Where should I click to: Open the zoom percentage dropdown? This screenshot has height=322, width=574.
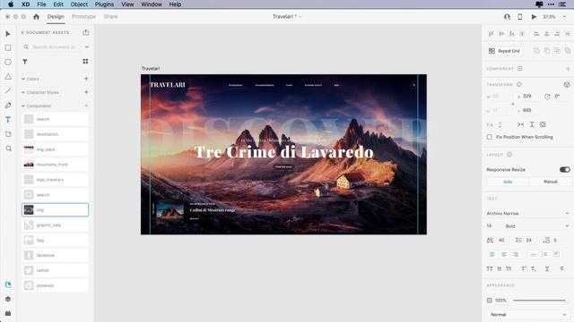(x=564, y=17)
